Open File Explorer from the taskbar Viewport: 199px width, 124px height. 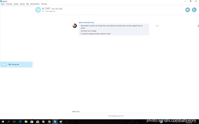point(26,122)
